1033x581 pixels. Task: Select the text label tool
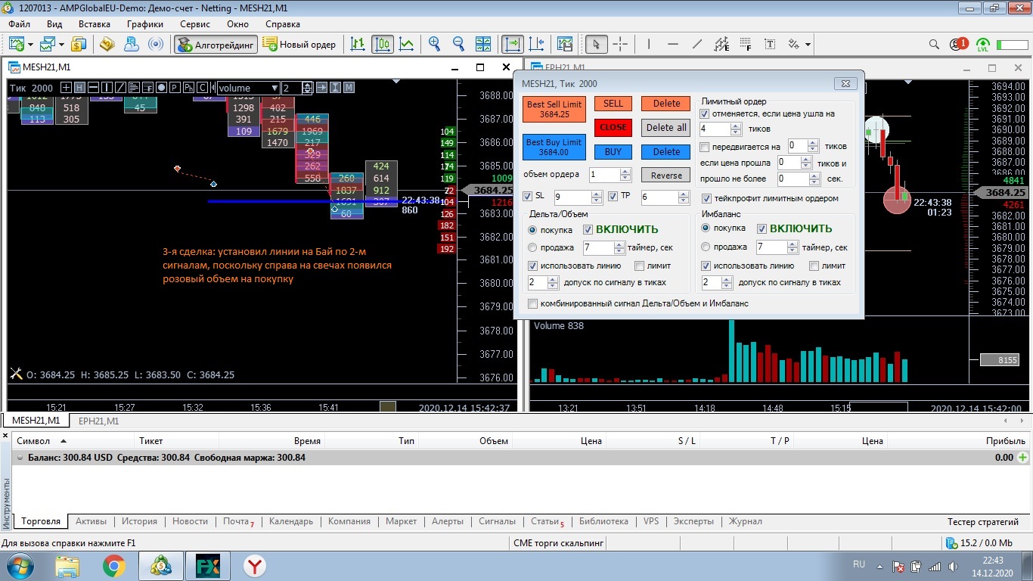tap(770, 44)
